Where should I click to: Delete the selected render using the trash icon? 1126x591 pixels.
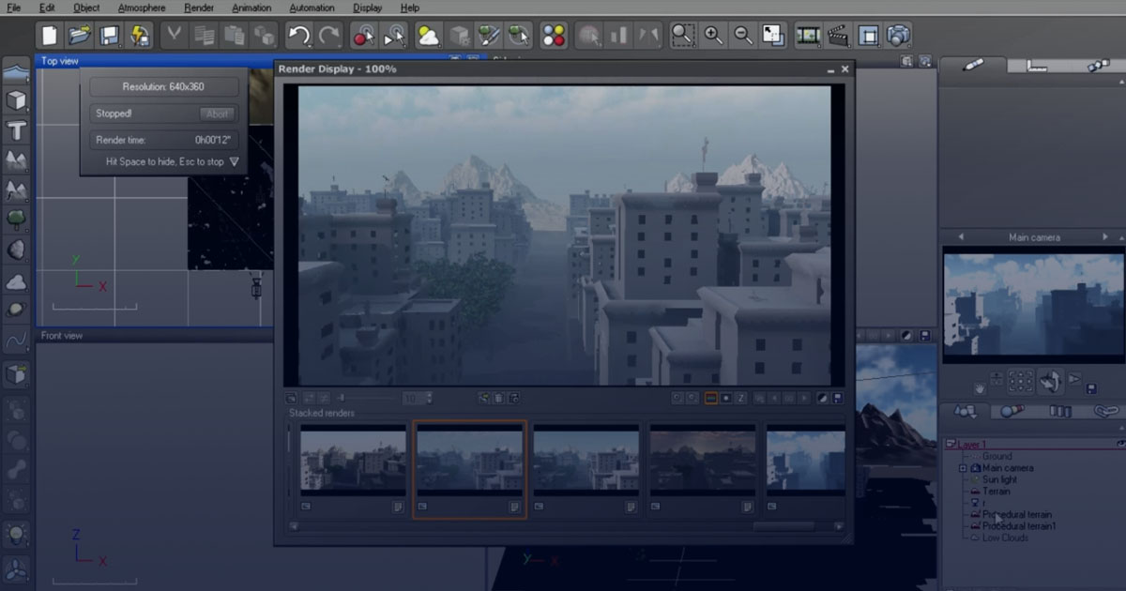click(500, 398)
